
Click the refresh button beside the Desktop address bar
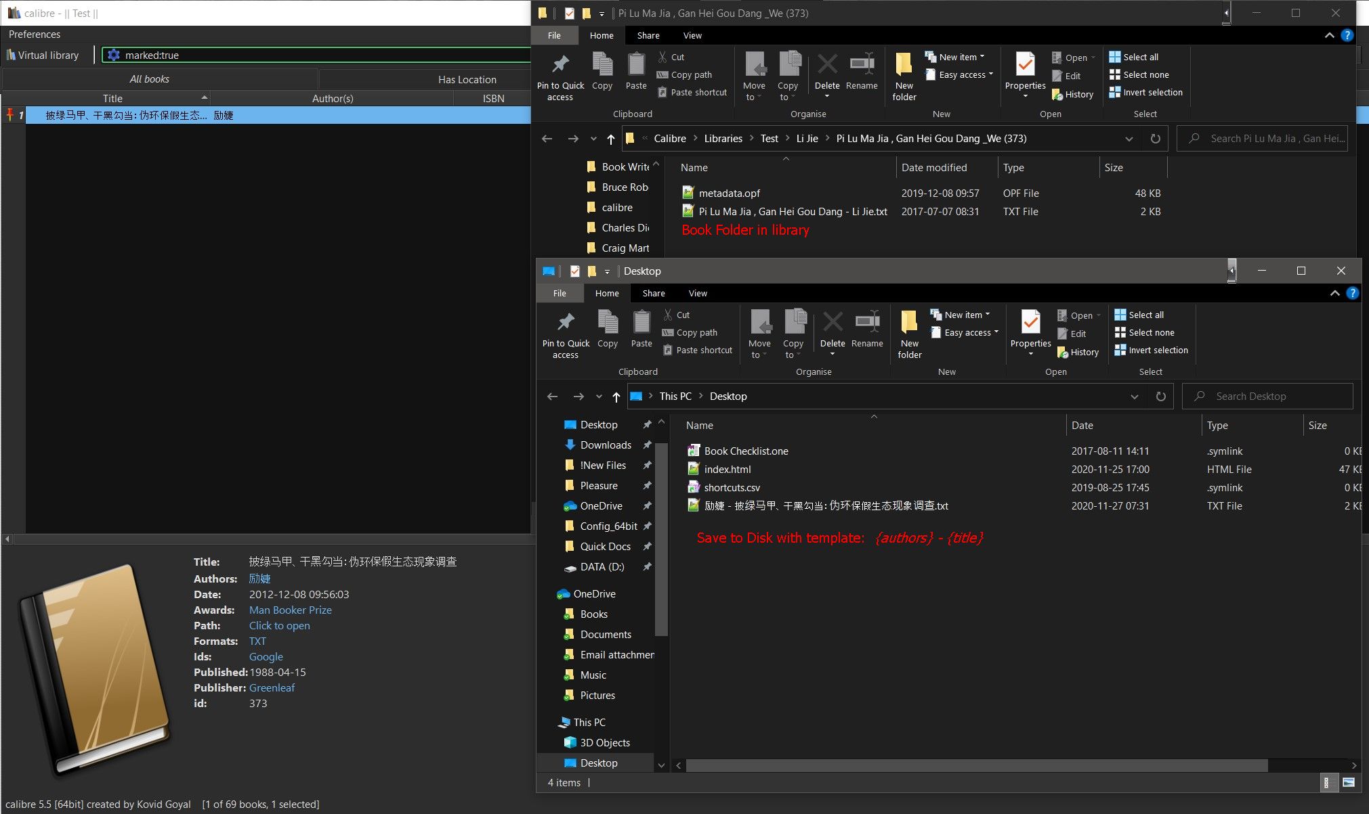pyautogui.click(x=1160, y=397)
